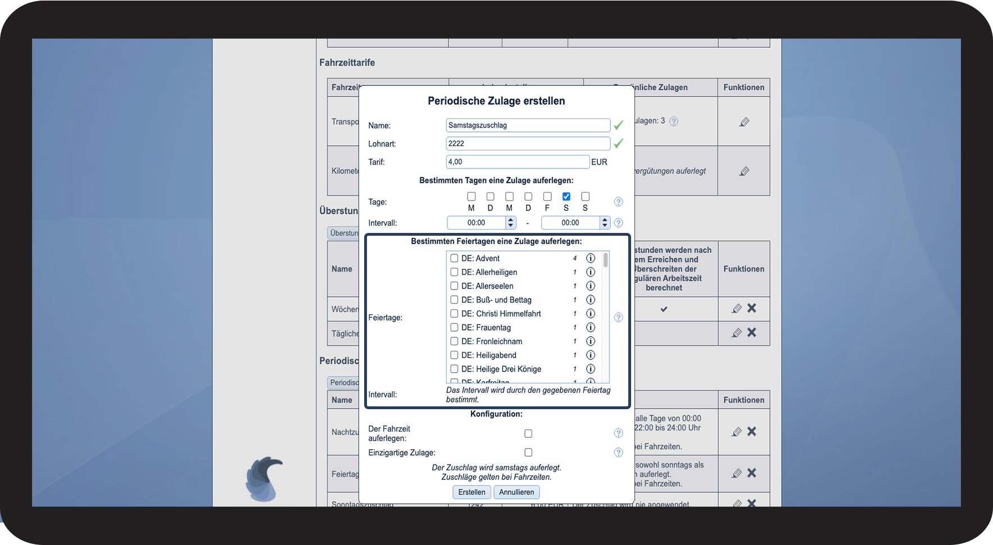Image resolution: width=993 pixels, height=545 pixels.
Task: Enable Der Fahrzeit auferlegen checkbox
Action: 528,433
